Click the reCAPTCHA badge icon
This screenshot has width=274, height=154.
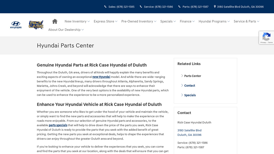point(266,37)
